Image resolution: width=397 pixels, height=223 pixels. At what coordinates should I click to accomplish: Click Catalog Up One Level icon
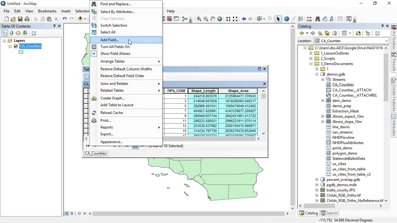pyautogui.click(x=320, y=33)
